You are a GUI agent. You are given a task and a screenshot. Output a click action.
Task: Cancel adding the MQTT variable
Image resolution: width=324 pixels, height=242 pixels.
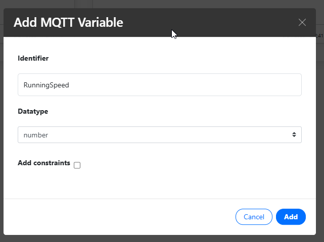point(254,217)
